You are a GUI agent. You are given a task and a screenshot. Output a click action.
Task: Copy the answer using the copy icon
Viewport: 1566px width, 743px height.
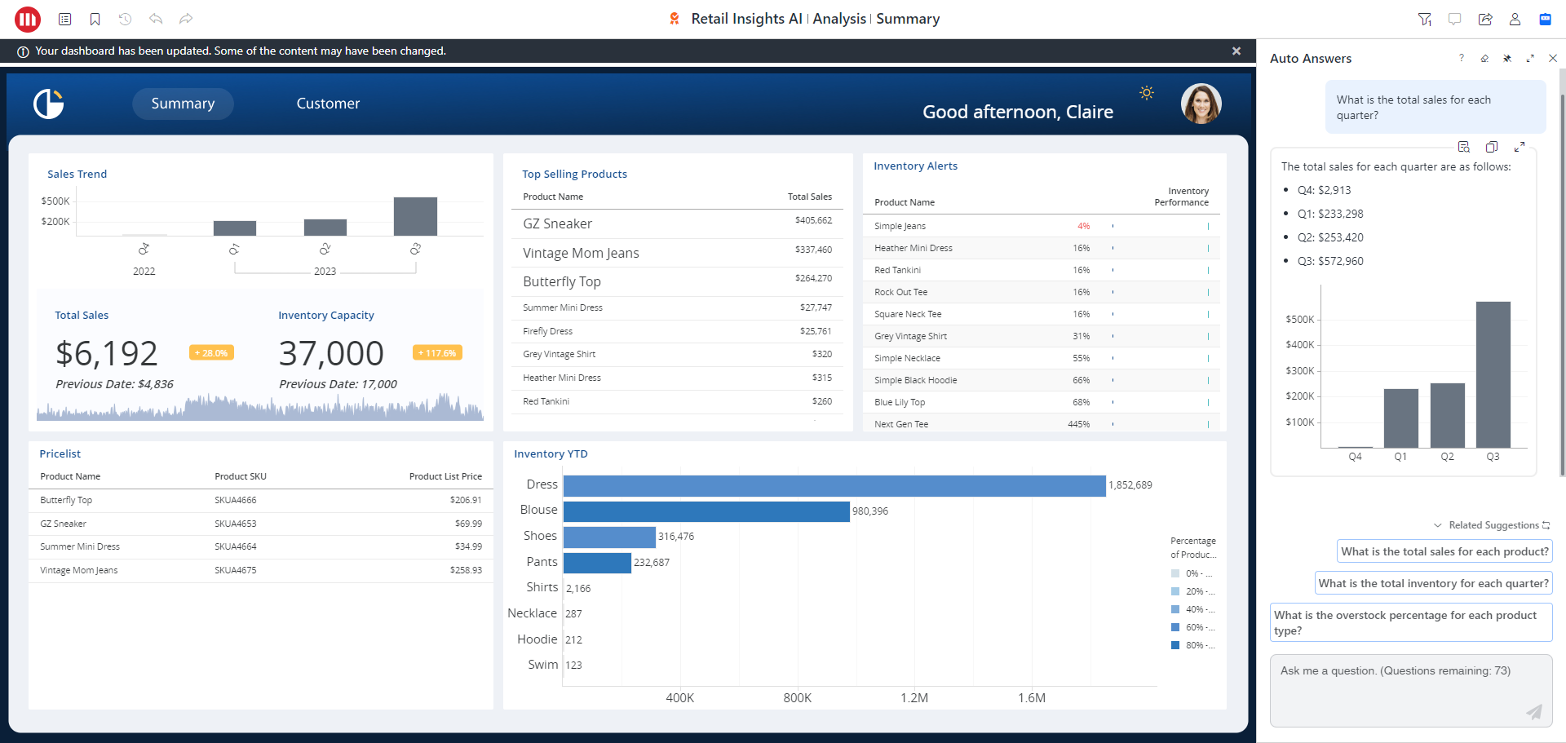coord(1491,147)
